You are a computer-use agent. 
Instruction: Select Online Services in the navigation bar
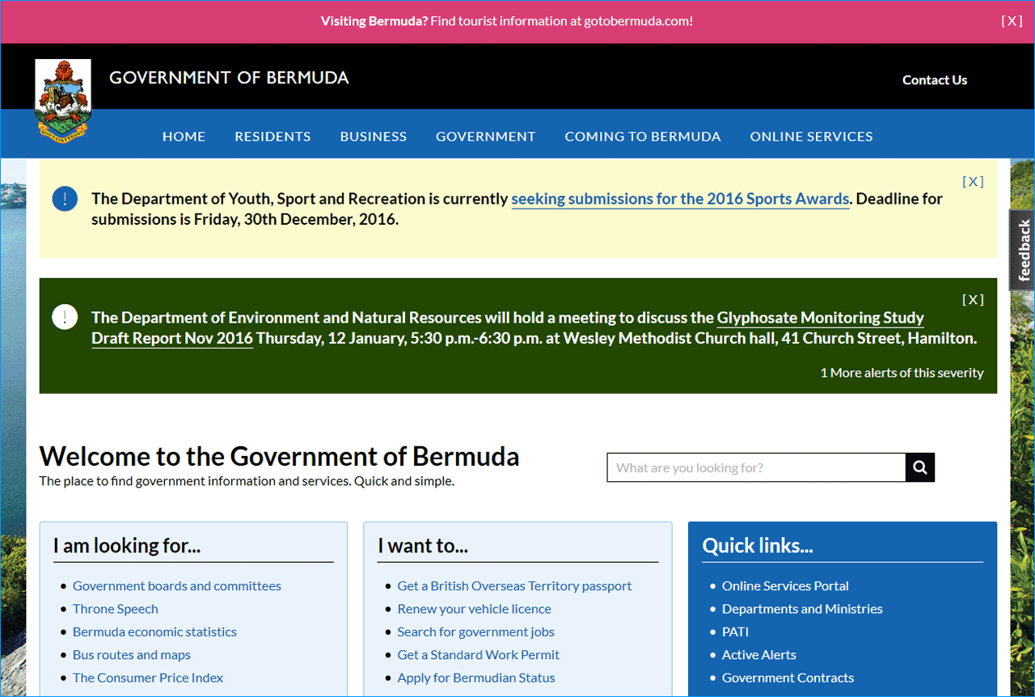(x=811, y=137)
